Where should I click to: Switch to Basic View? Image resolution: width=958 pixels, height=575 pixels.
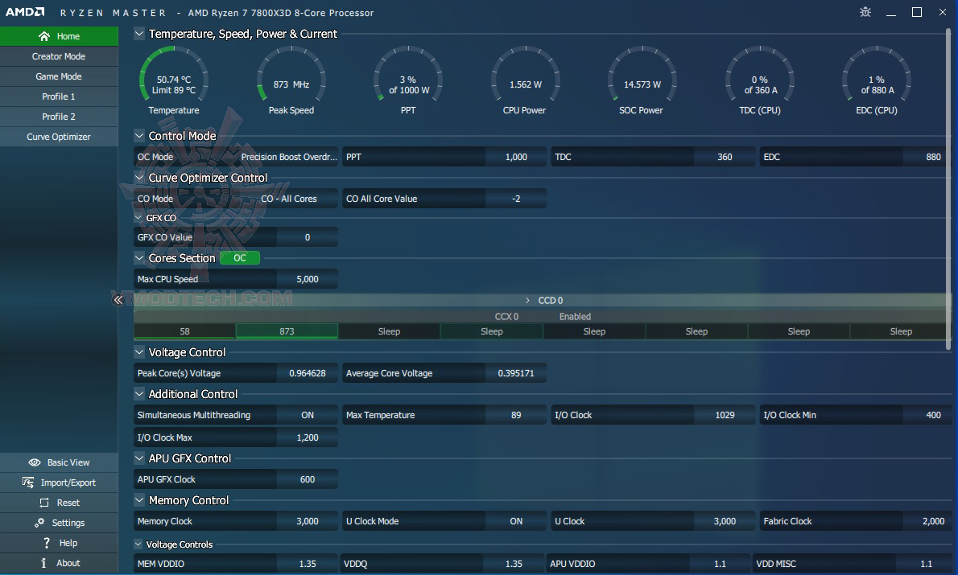pos(60,462)
